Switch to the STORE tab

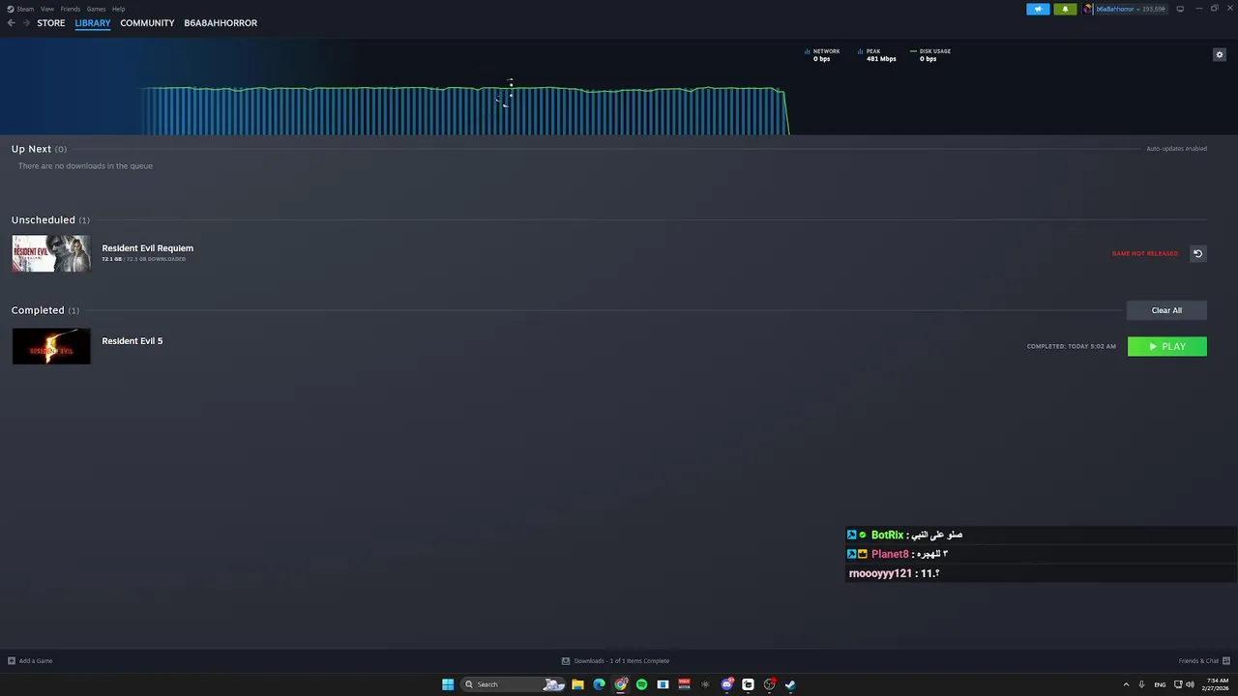click(x=51, y=23)
